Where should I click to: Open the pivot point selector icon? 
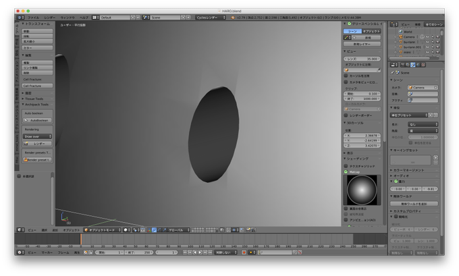coord(136,230)
